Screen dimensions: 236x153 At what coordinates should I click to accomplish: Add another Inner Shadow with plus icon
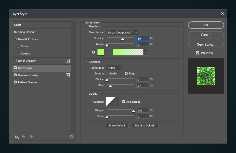67,61
